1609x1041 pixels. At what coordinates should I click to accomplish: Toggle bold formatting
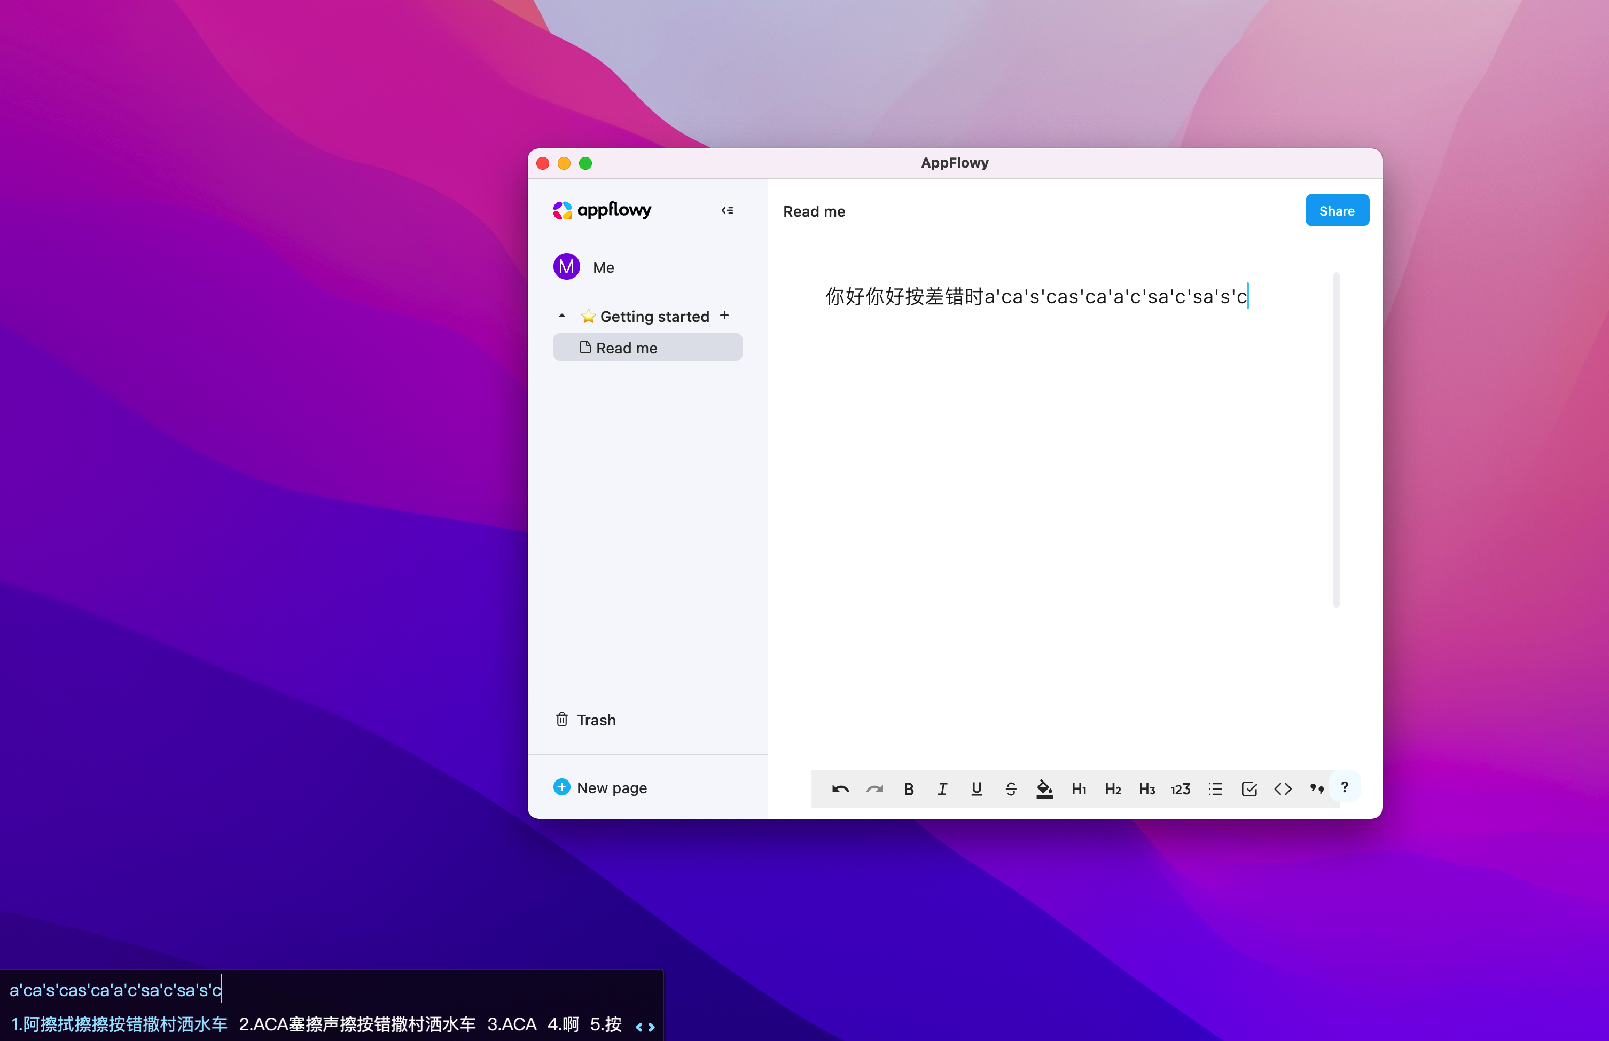[909, 789]
